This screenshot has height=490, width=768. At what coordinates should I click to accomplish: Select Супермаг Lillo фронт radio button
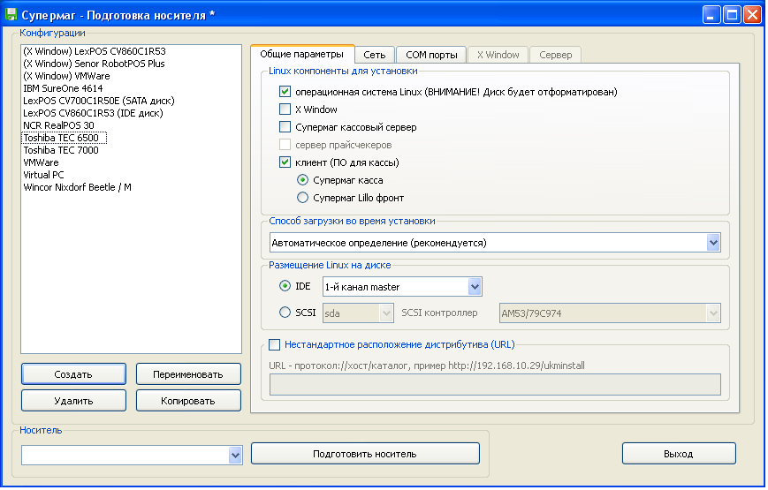coord(303,198)
